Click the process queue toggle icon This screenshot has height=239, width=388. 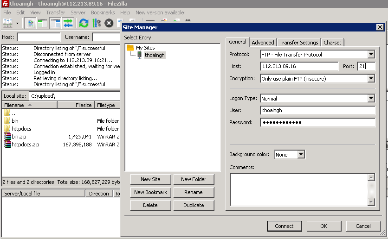[96, 23]
